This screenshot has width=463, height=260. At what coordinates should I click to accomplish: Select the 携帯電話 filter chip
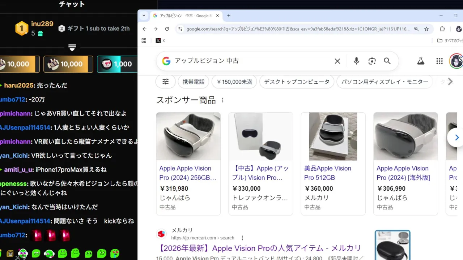[194, 82]
